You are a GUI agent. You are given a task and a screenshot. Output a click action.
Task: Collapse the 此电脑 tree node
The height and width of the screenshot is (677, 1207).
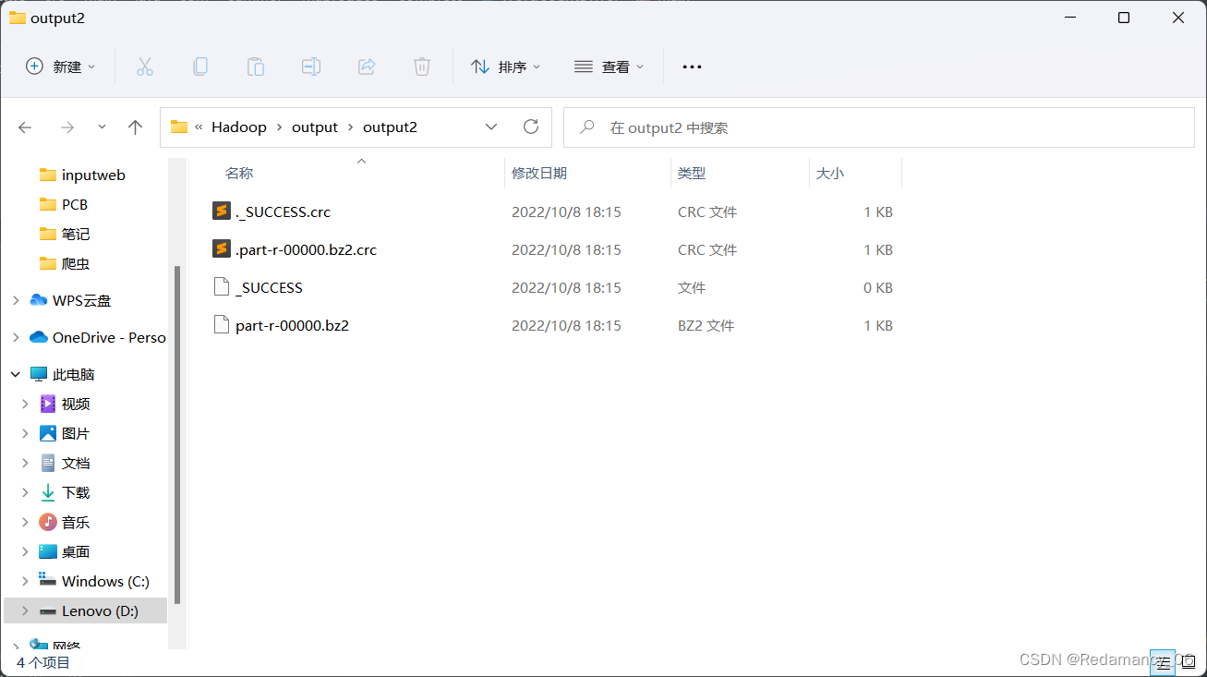[15, 374]
